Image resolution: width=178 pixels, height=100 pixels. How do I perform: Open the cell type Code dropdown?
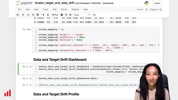[82, 15]
